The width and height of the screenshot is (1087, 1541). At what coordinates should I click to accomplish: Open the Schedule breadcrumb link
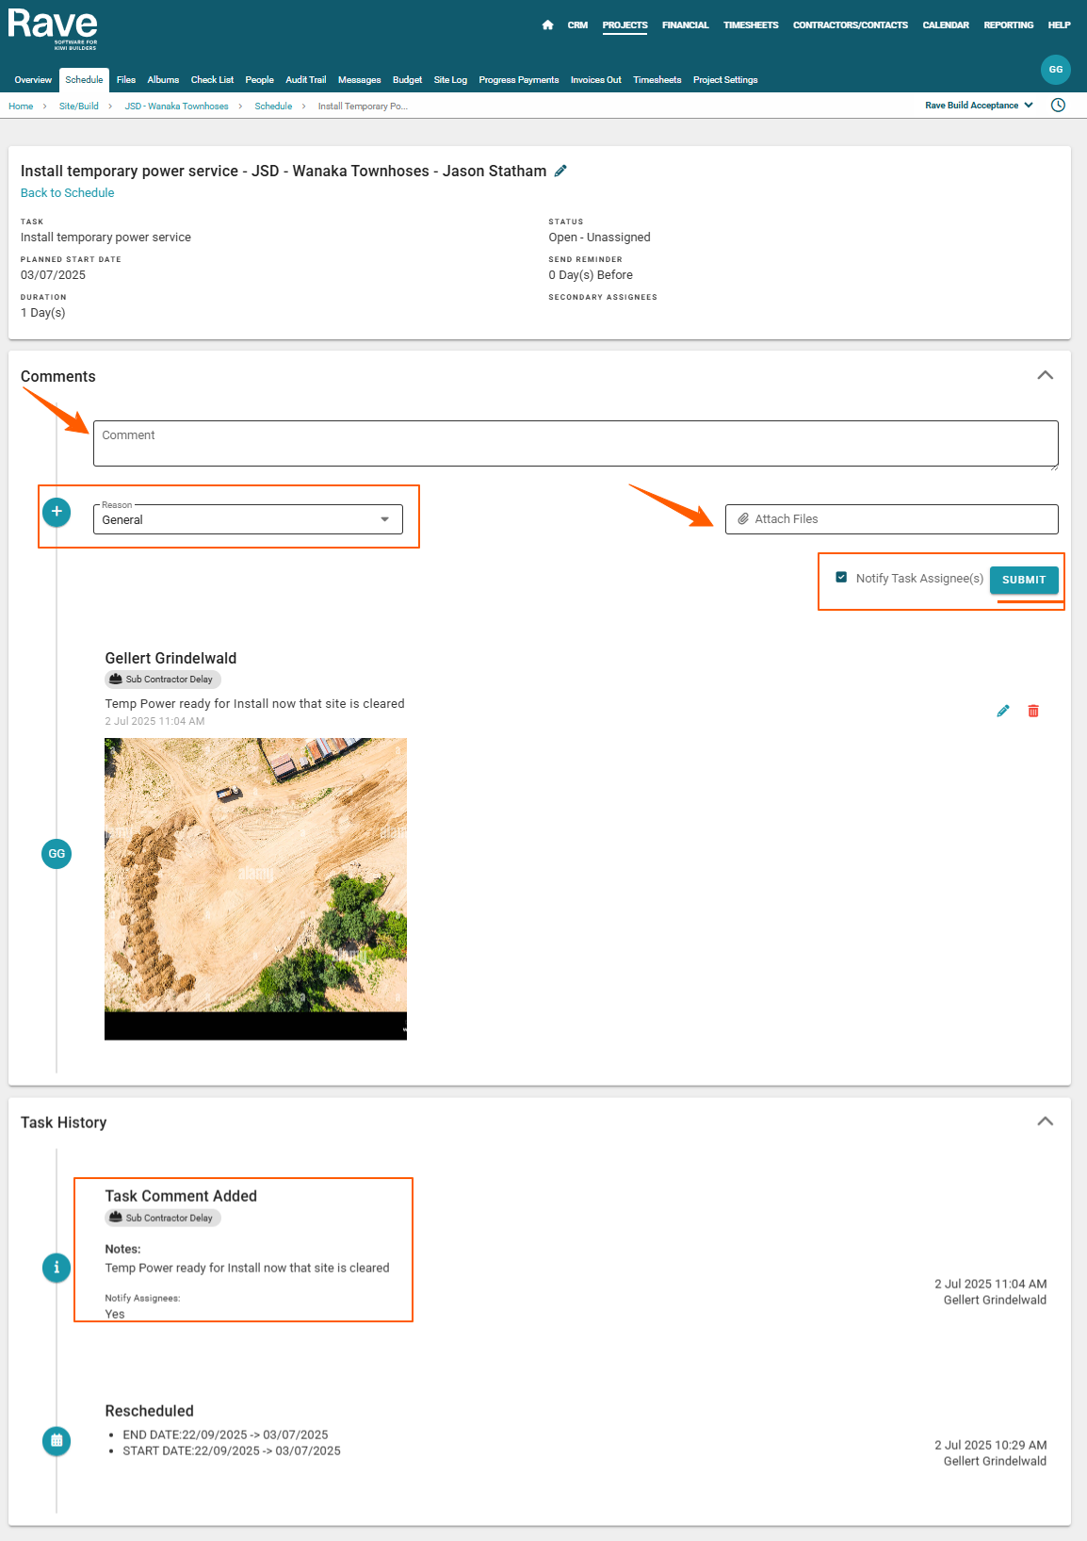tap(273, 107)
